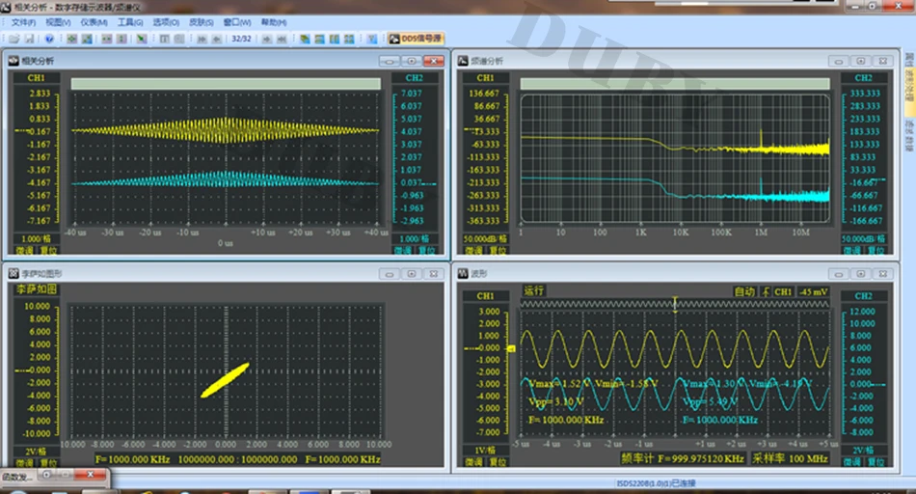
Task: Click the 频谱分析 window title icon
Action: [x=463, y=60]
